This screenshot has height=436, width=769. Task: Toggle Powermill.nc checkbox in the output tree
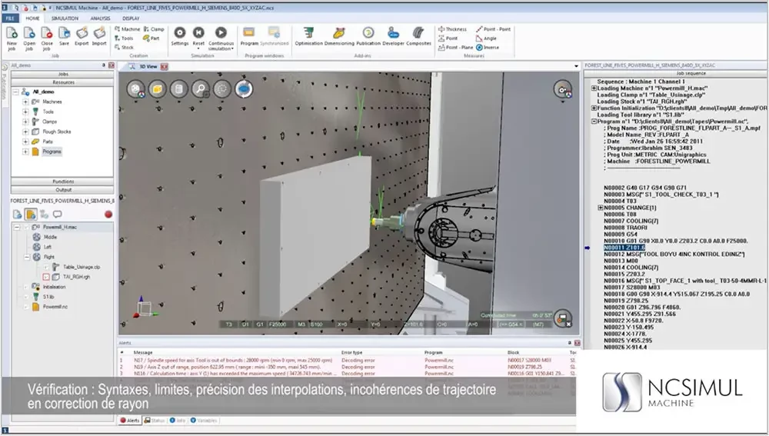tap(26, 307)
